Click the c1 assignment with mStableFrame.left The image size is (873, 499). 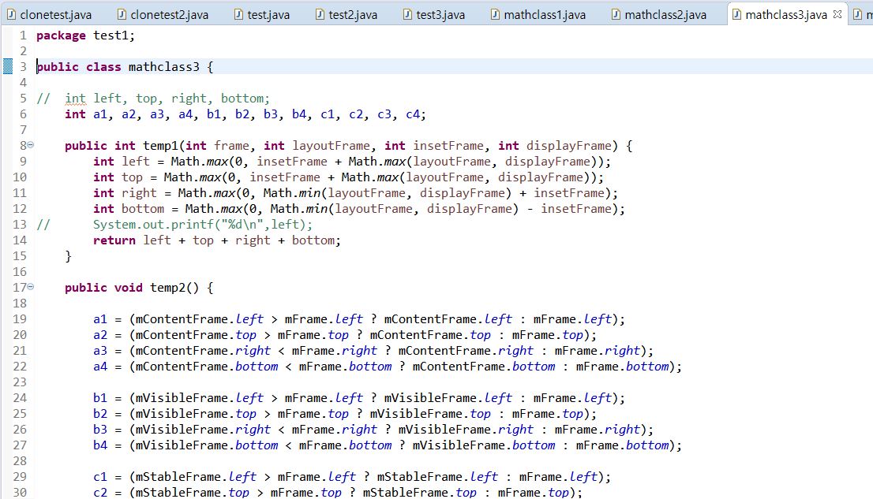pos(352,477)
